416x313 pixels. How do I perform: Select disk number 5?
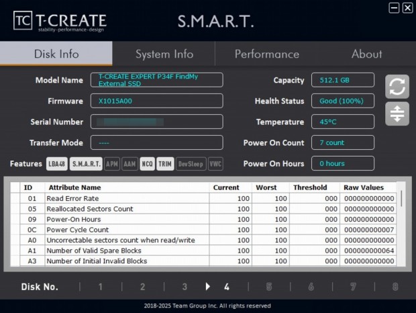[269, 287]
